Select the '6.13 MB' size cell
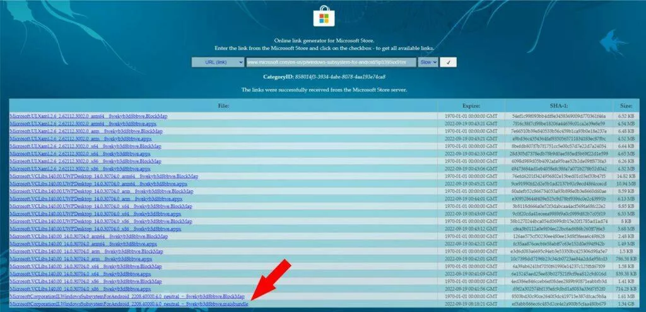The width and height of the screenshot is (646, 312). coord(626,199)
